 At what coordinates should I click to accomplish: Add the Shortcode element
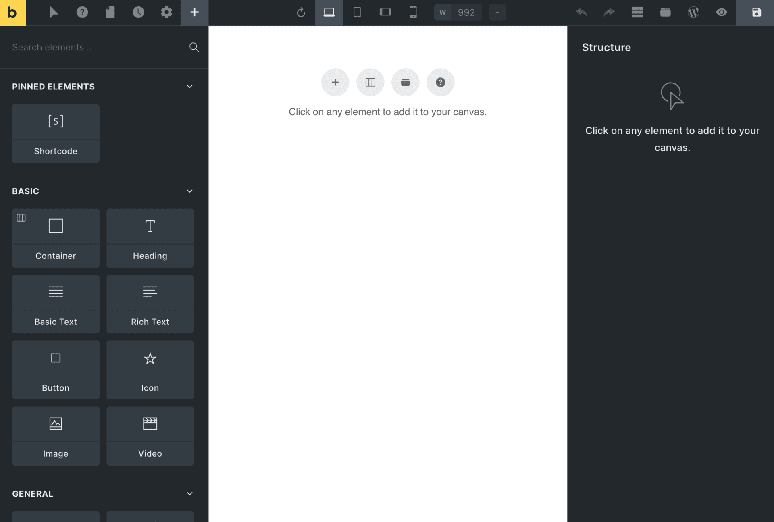tap(56, 133)
